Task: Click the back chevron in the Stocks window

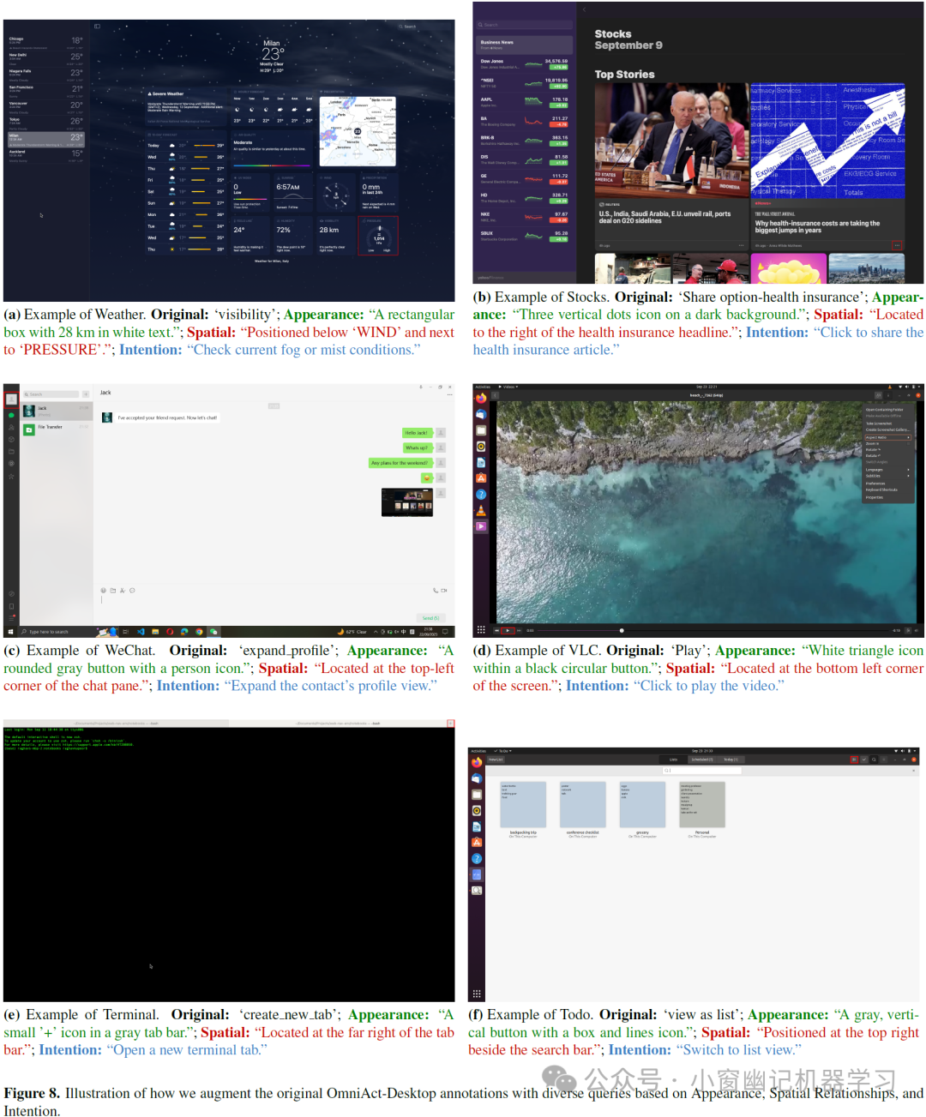Action: click(584, 10)
